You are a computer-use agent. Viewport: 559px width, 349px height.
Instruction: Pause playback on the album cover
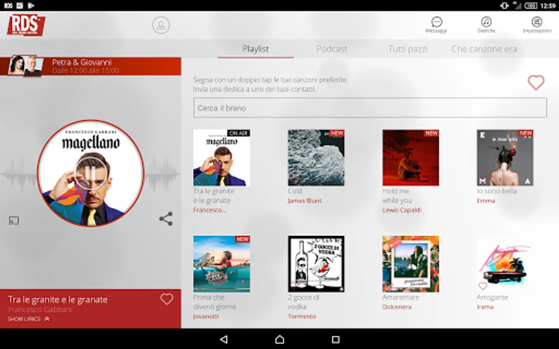(x=90, y=173)
